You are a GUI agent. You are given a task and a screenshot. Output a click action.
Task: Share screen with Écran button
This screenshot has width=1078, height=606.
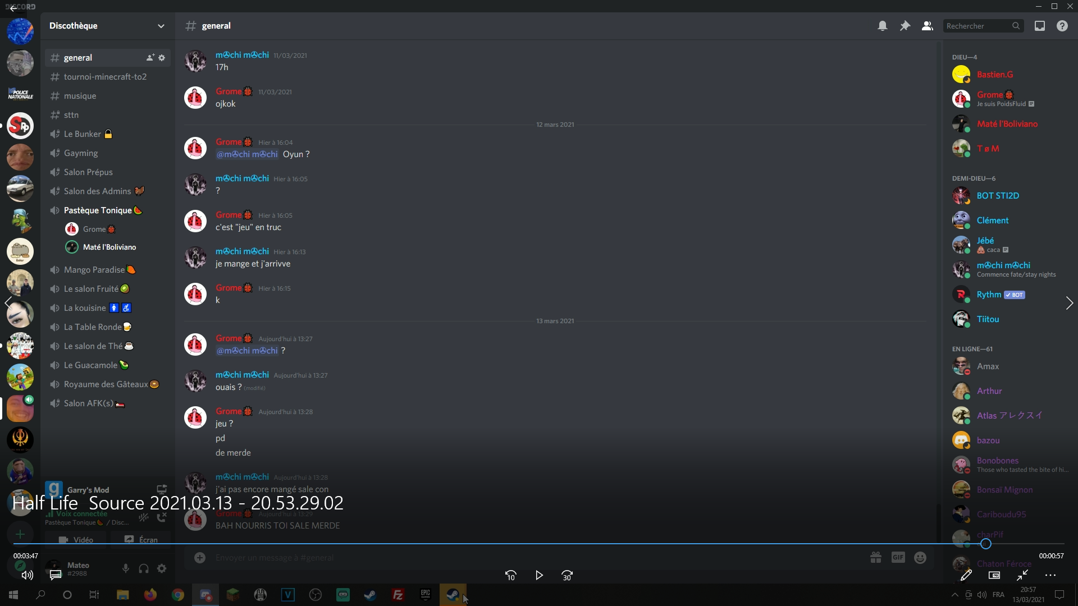pos(140,539)
